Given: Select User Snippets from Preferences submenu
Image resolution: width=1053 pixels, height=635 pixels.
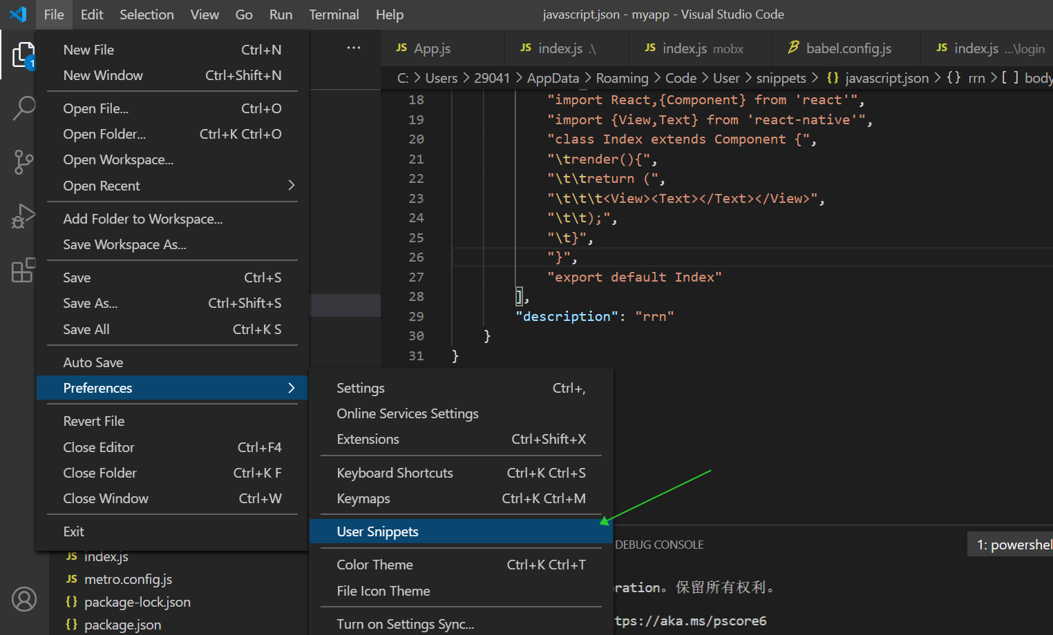Looking at the screenshot, I should (x=377, y=531).
